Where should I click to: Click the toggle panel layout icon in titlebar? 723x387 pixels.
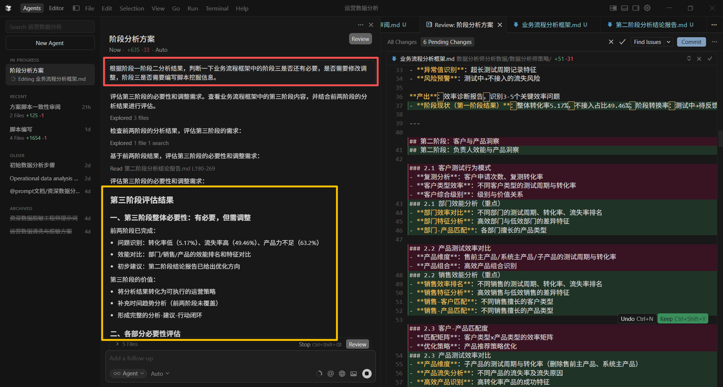click(624, 8)
